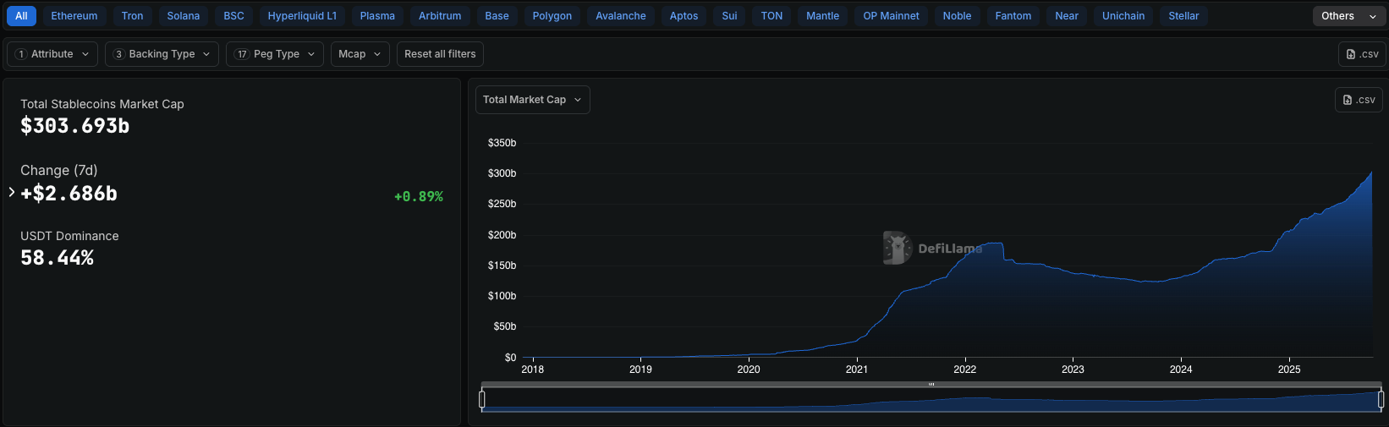Open the Peg Type filter dropdown
1389x427 pixels.
pyautogui.click(x=275, y=54)
